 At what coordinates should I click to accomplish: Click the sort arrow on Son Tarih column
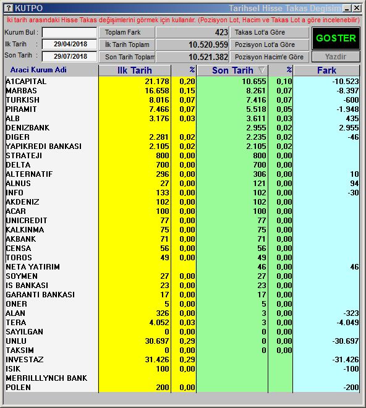click(x=262, y=70)
